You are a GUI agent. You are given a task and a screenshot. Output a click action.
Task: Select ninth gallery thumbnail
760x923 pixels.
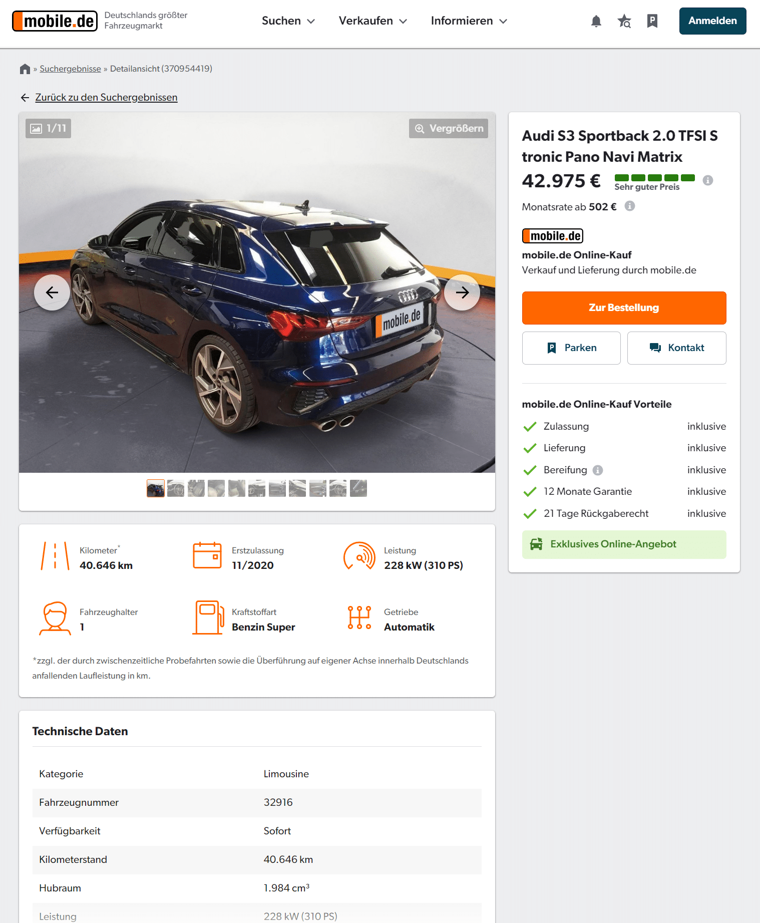click(318, 488)
